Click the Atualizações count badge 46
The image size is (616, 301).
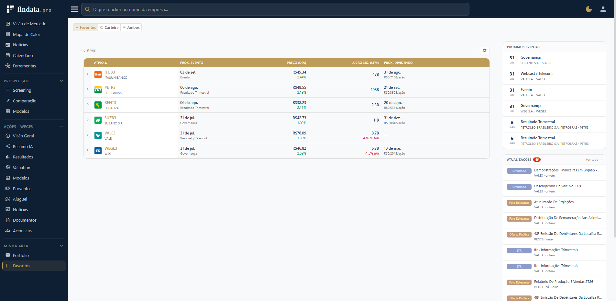coord(537,160)
